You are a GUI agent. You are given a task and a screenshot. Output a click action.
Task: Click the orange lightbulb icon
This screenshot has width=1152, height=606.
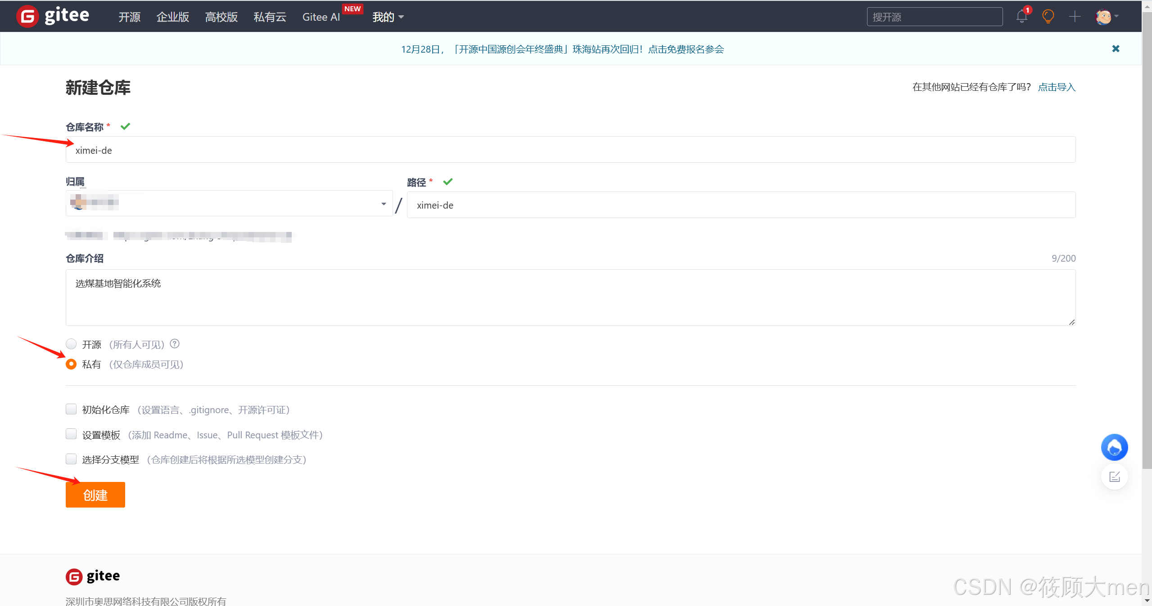tap(1048, 17)
